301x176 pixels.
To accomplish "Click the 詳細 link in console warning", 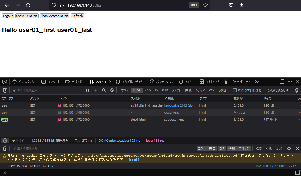I will 134,160.
